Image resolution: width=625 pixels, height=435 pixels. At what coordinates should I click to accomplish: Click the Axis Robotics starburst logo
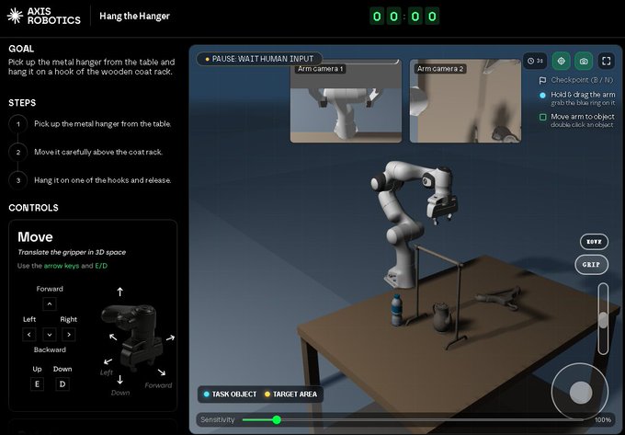point(15,16)
